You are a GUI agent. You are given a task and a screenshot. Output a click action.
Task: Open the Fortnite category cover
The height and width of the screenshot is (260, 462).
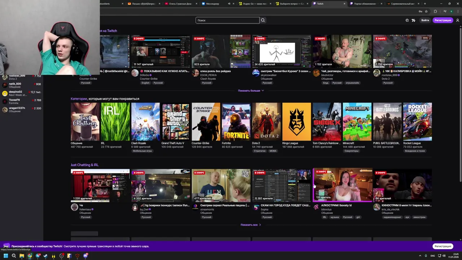coord(236,122)
